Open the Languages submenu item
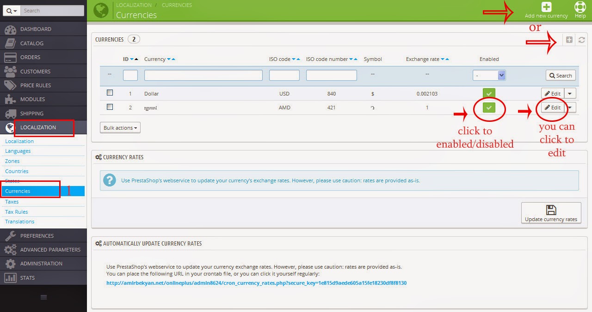592x312 pixels. 18,151
